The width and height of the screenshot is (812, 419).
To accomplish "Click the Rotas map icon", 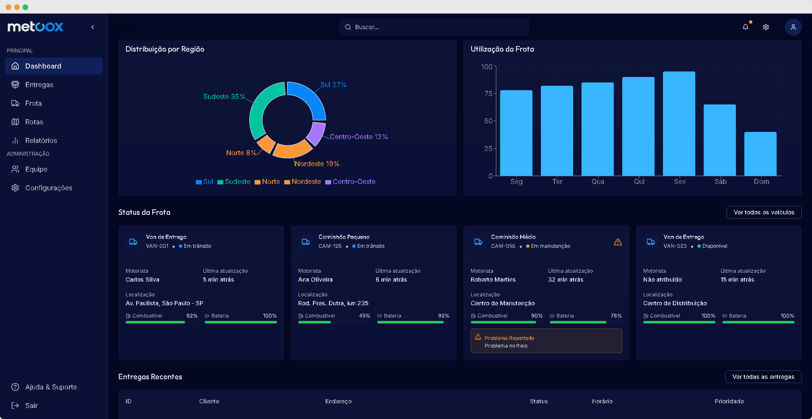I will (x=15, y=122).
